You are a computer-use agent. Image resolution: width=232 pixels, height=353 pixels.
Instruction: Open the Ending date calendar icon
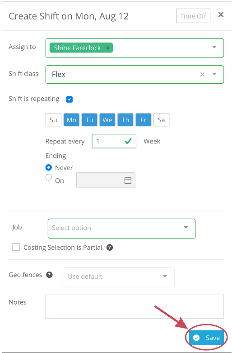pyautogui.click(x=128, y=180)
